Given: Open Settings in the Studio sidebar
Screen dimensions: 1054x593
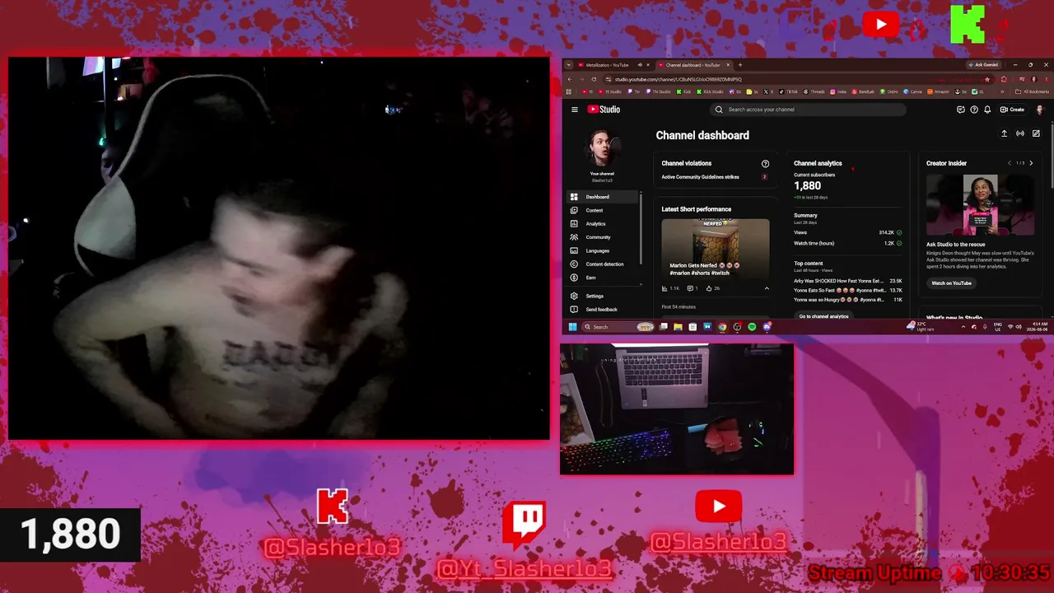Looking at the screenshot, I should (604, 296).
